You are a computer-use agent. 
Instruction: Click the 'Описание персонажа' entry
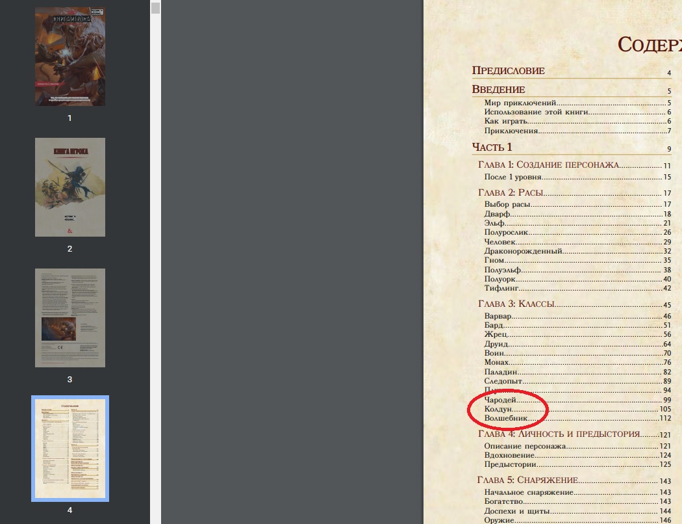pos(525,446)
